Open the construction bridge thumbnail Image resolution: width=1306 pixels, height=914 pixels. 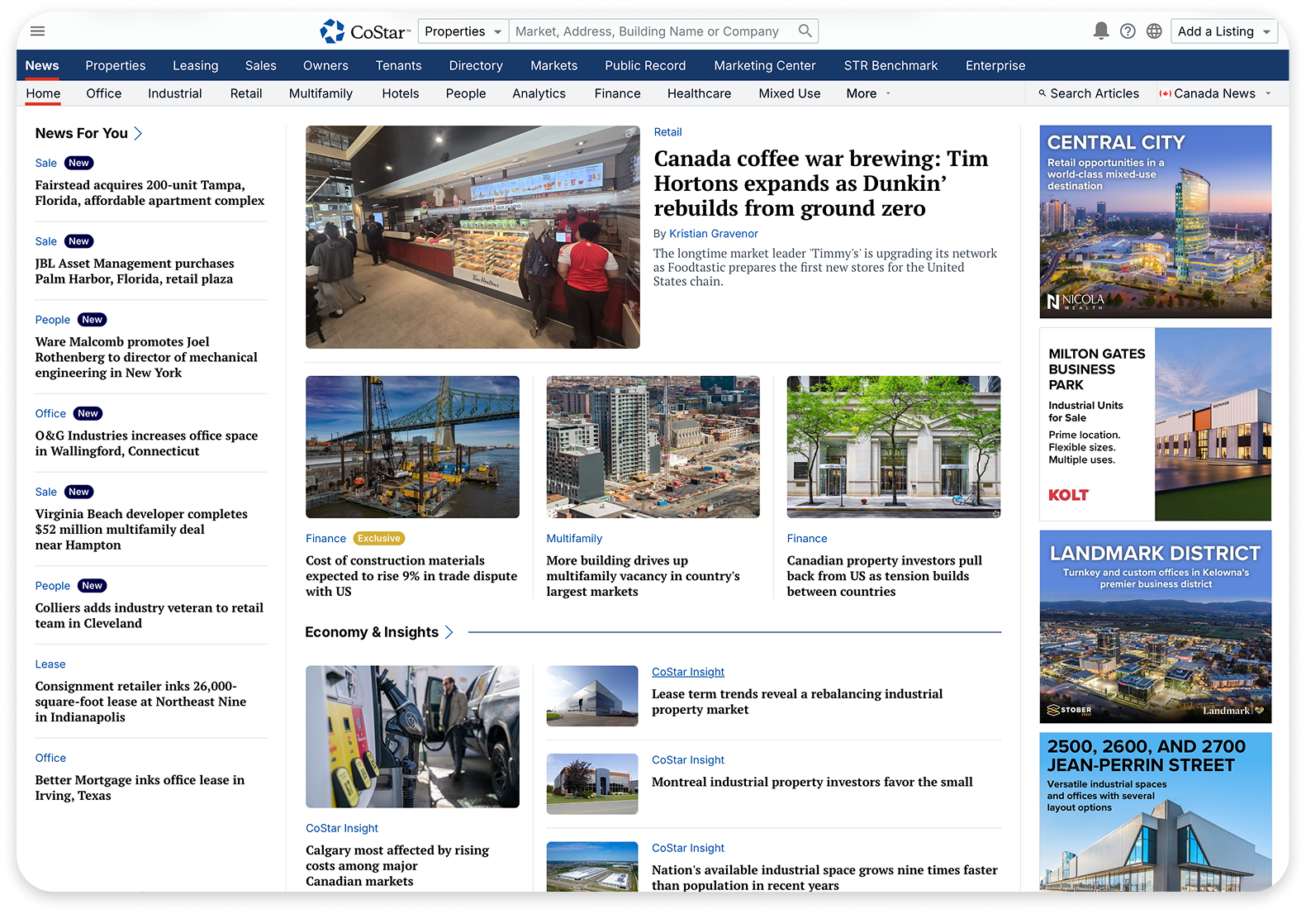tap(412, 447)
